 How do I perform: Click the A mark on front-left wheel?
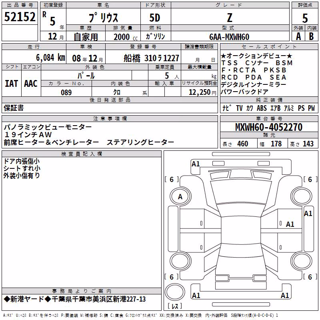(x=180, y=197)
